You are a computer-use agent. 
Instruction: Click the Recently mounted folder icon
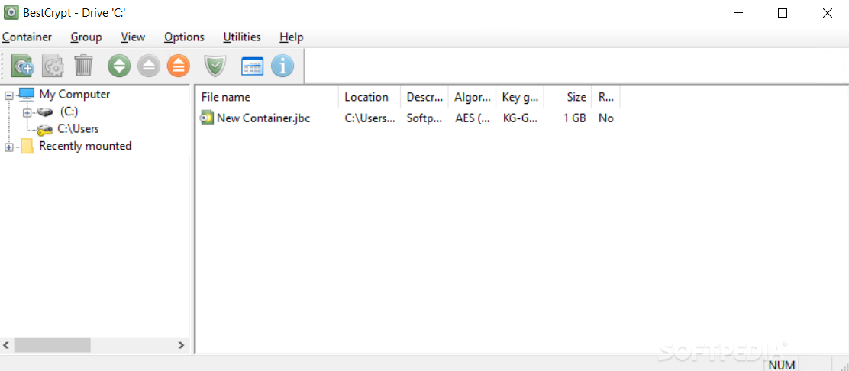(x=27, y=147)
